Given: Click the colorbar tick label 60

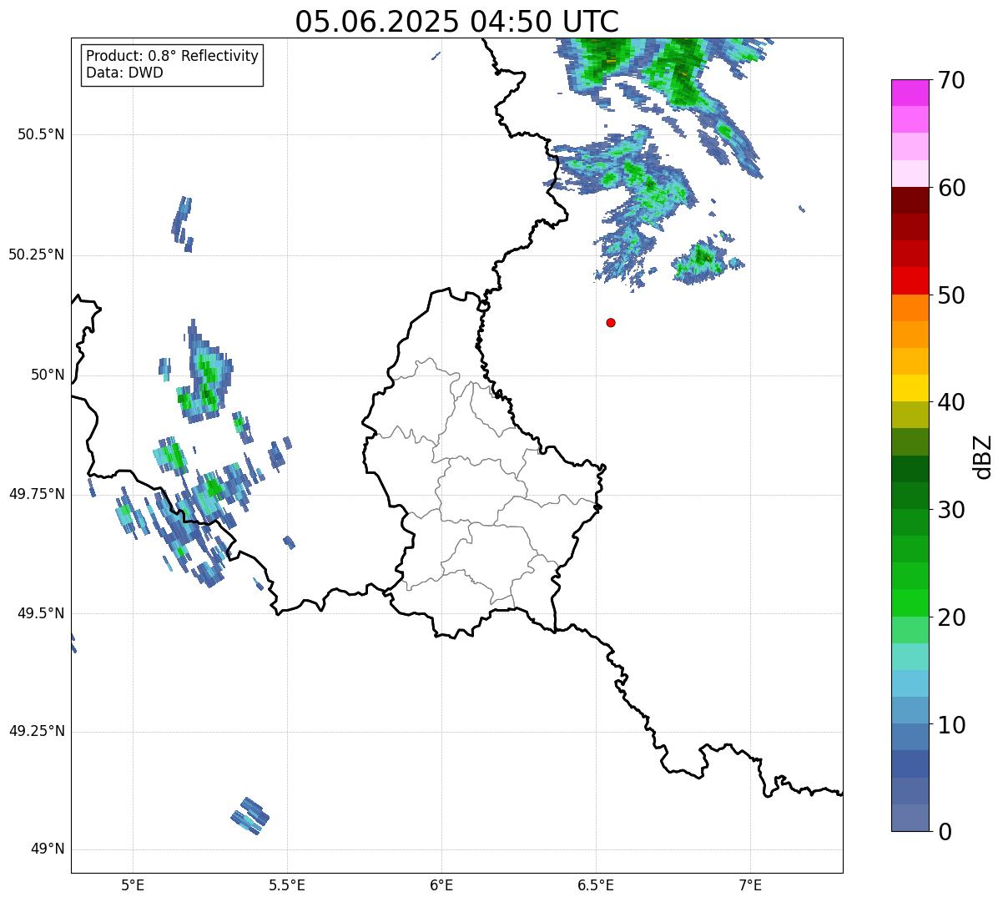Looking at the screenshot, I should pos(951,188).
